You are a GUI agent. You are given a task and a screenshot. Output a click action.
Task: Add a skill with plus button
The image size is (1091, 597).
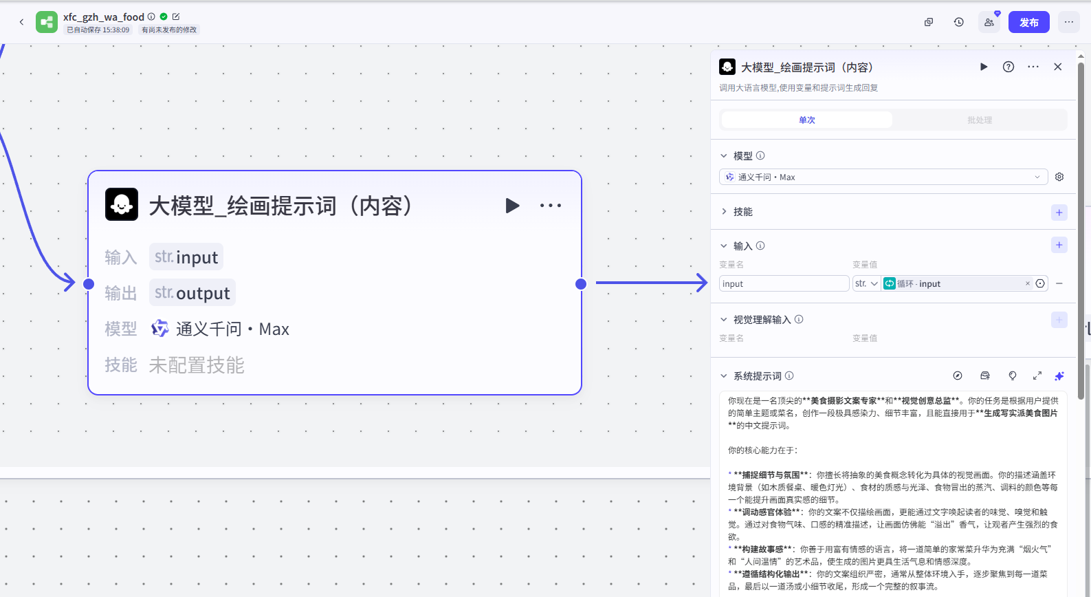(1059, 213)
